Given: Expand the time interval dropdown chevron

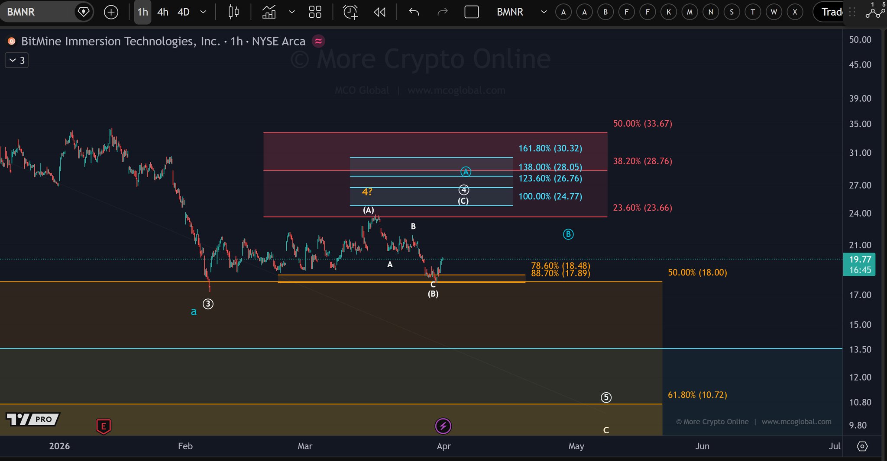Looking at the screenshot, I should pyautogui.click(x=203, y=12).
